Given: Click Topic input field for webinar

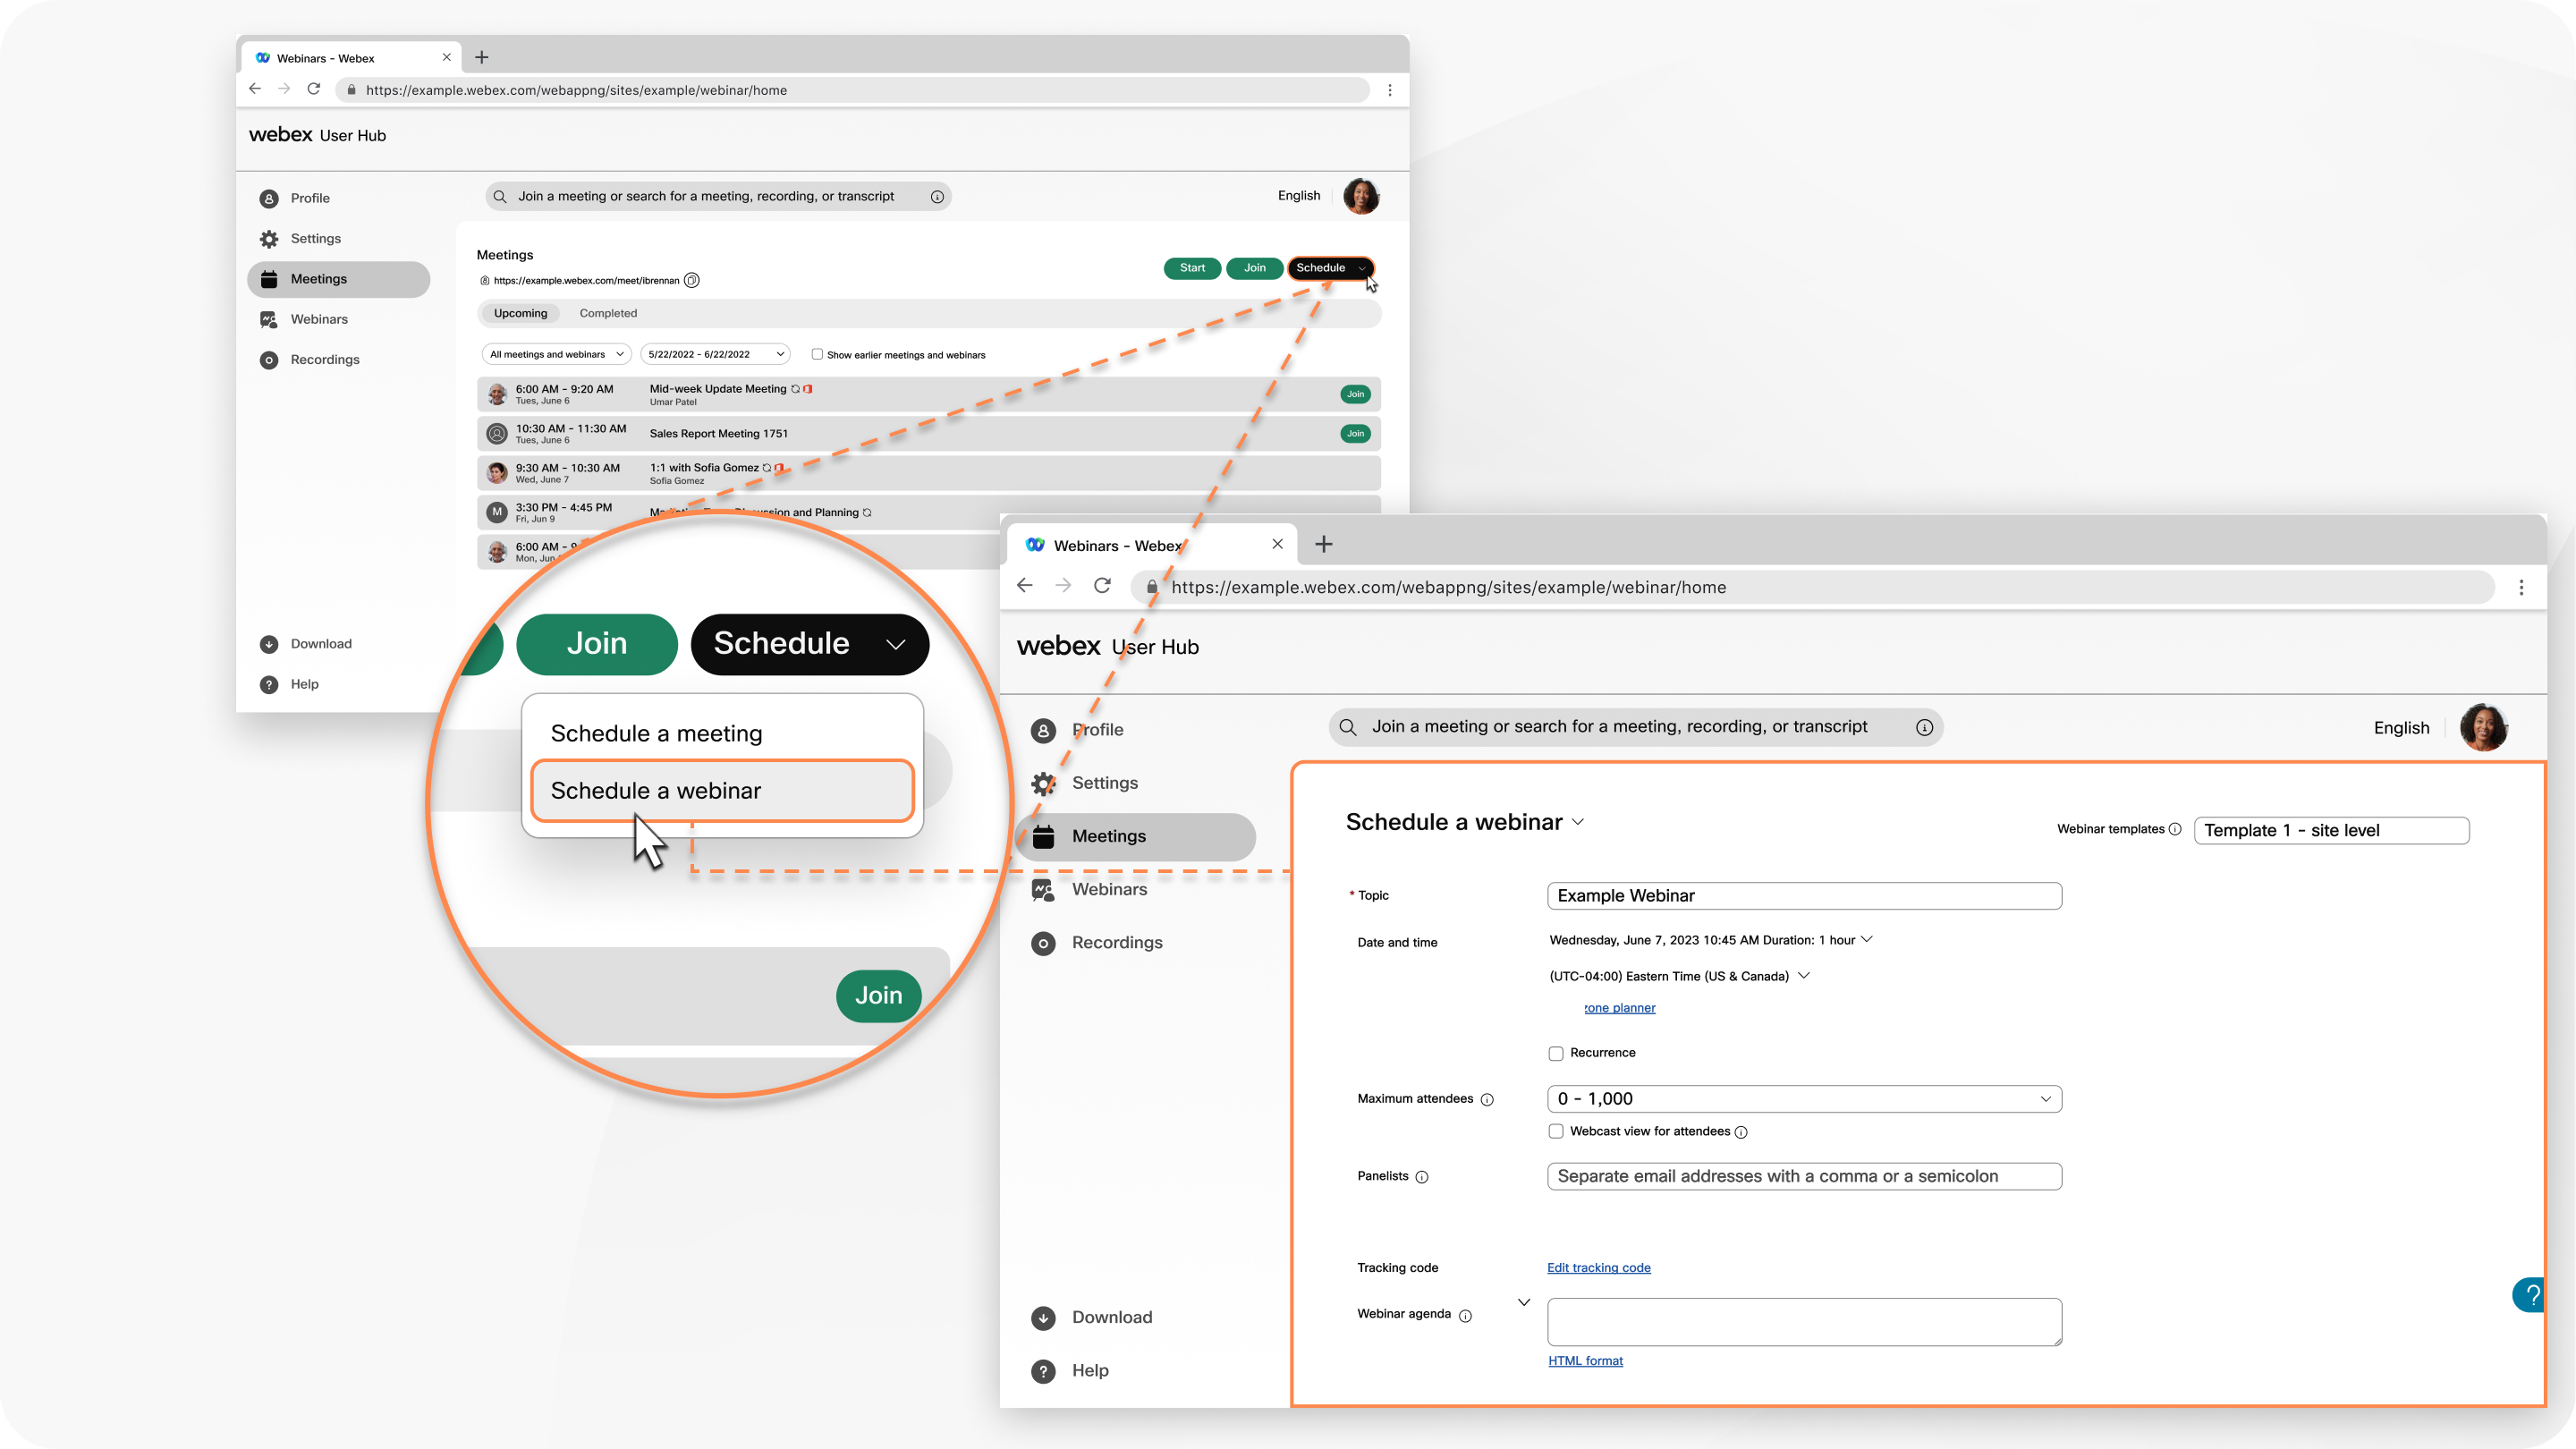Looking at the screenshot, I should [x=1800, y=895].
